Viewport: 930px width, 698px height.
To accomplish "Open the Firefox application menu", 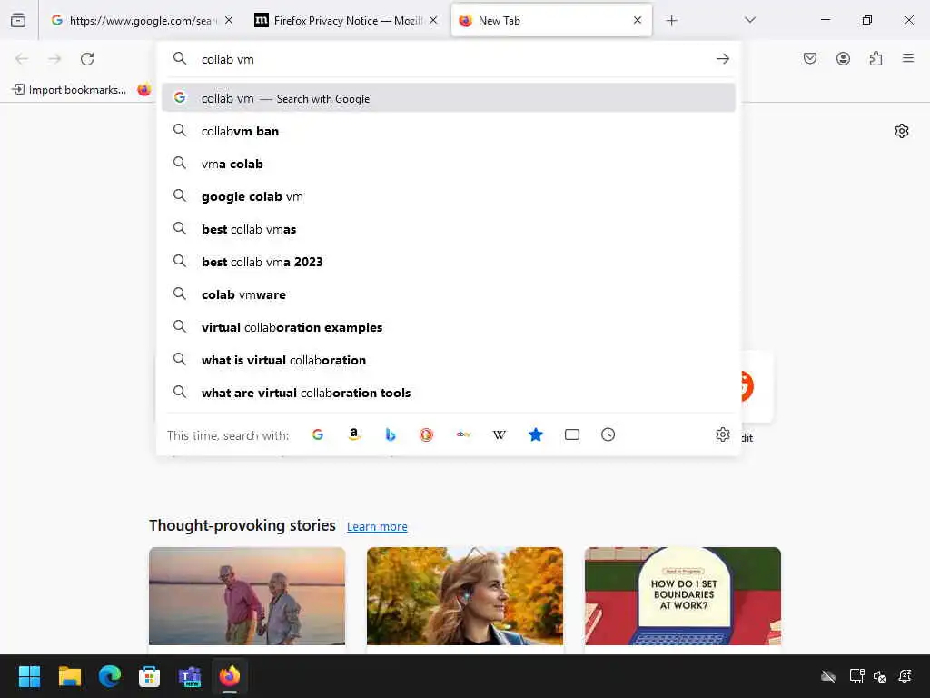I will 908,58.
